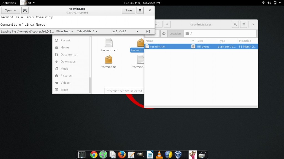Open the Plain Text language dropdown
284x159 pixels.
pos(65,31)
